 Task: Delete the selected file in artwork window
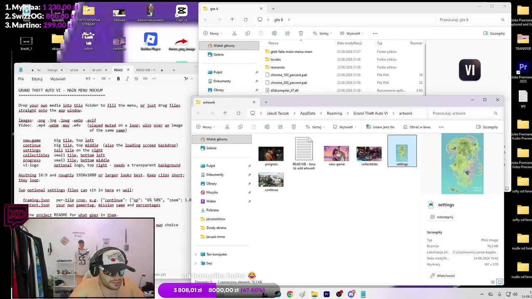(x=293, y=127)
